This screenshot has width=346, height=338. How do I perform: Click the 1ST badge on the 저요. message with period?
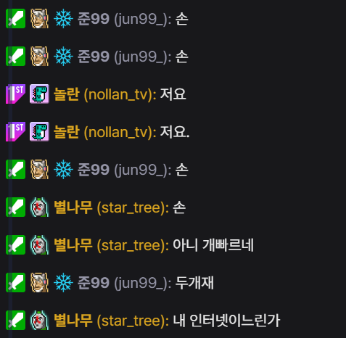tap(15, 131)
